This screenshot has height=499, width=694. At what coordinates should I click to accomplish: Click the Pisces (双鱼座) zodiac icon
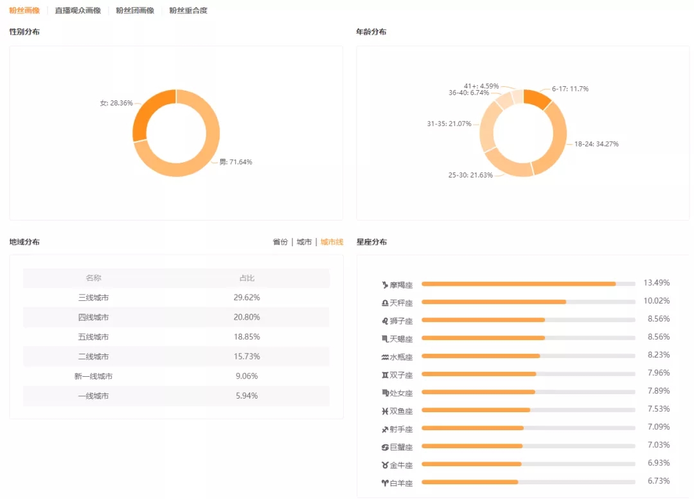pyautogui.click(x=385, y=410)
